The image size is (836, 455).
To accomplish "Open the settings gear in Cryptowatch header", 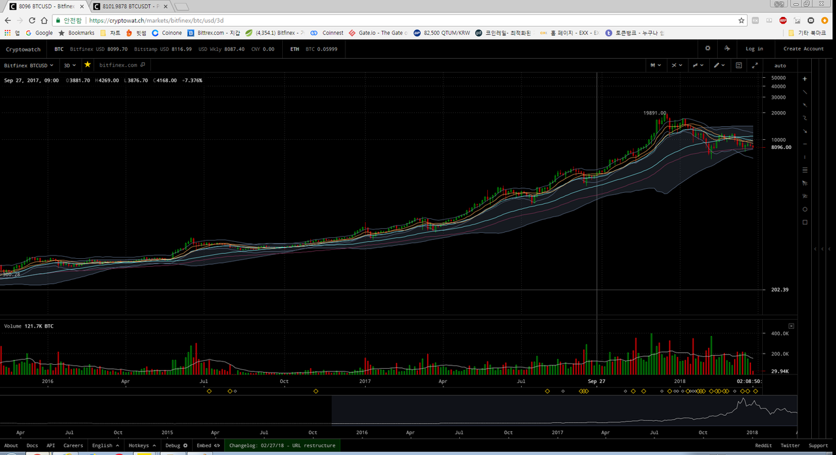I will click(708, 49).
